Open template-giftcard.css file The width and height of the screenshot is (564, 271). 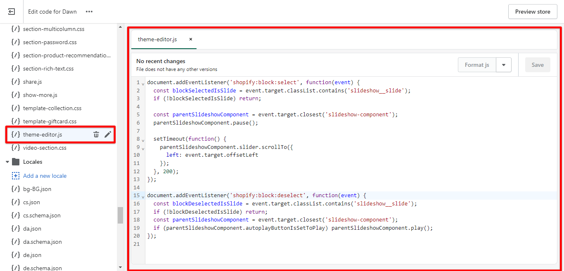coord(50,121)
